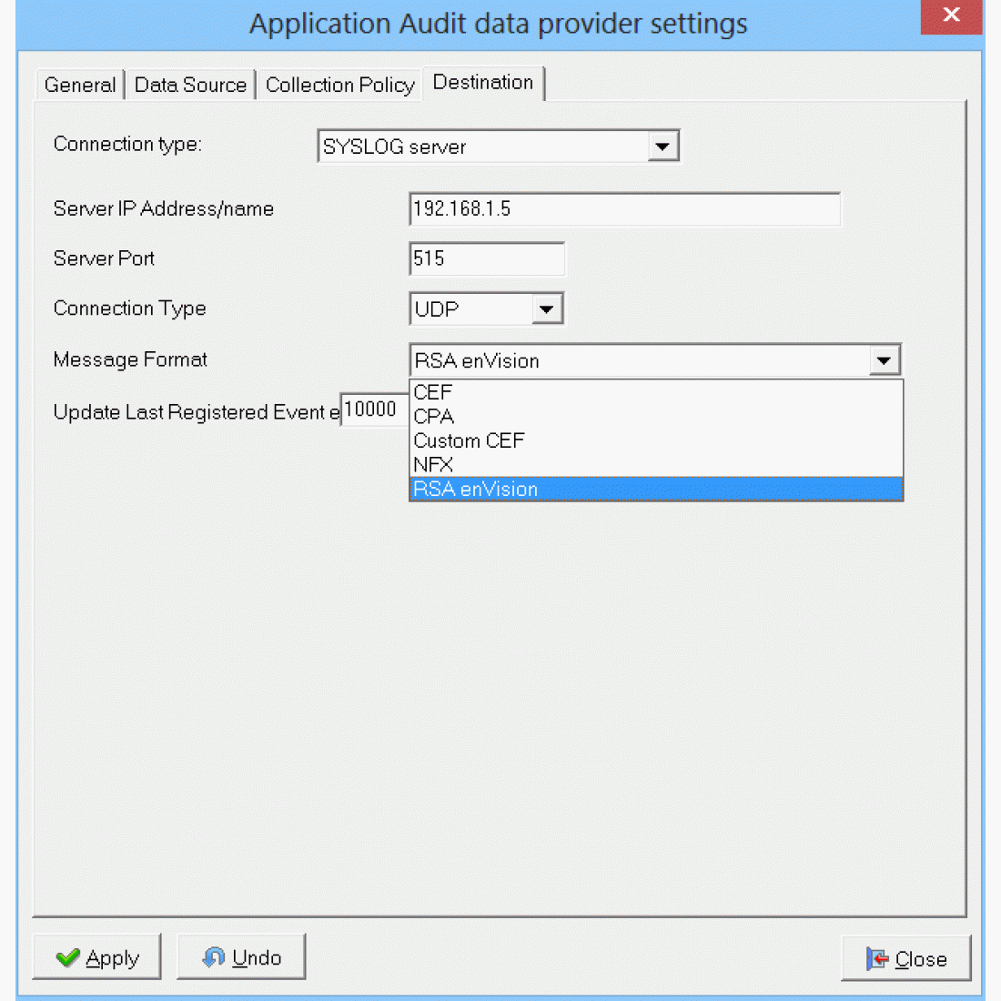Image resolution: width=1001 pixels, height=1001 pixels.
Task: Collapse the Message Format dropdown arrow
Action: coord(883,360)
